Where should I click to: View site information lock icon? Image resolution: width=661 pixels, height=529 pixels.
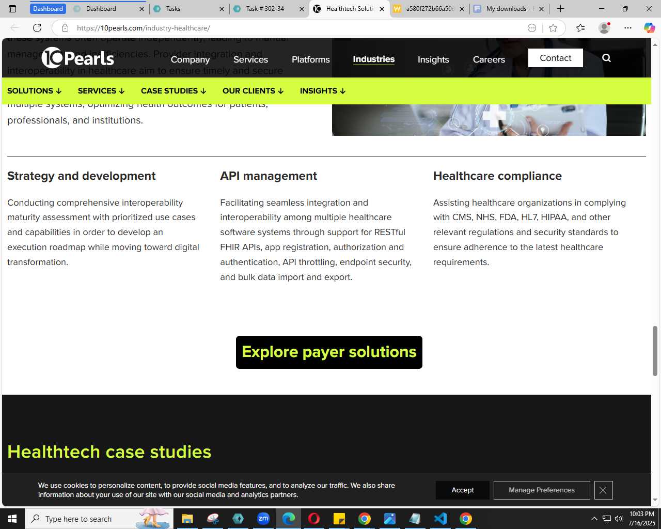point(65,28)
